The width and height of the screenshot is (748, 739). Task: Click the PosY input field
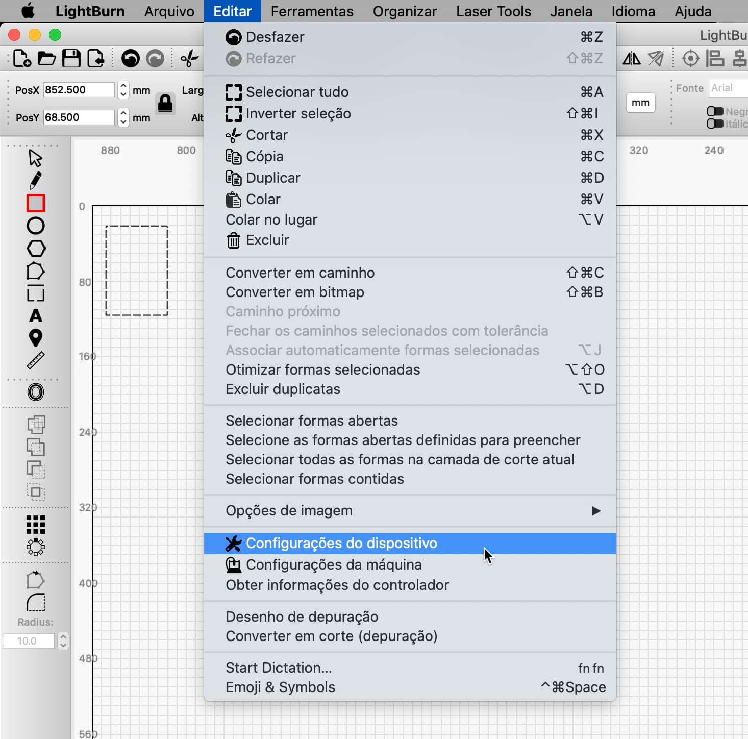(x=79, y=117)
